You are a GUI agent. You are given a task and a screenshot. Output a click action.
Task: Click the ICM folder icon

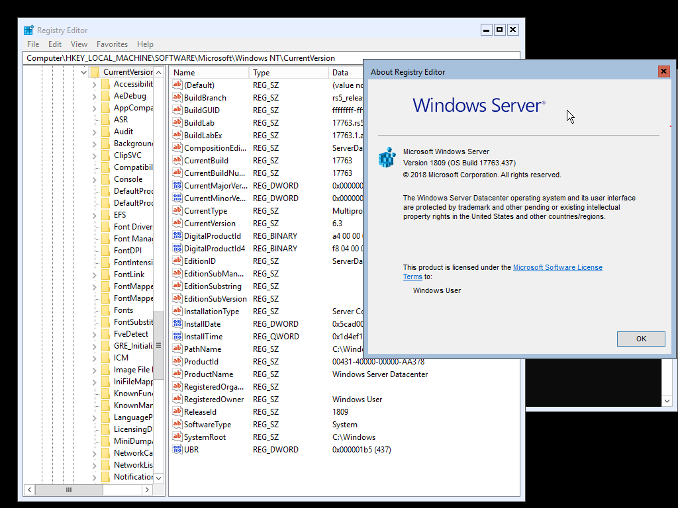[x=105, y=358]
